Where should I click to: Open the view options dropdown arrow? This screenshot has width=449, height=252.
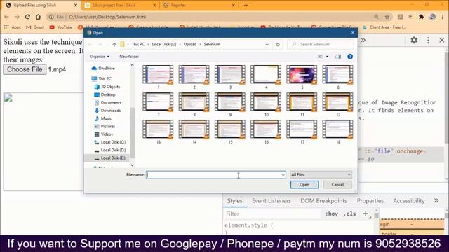327,57
